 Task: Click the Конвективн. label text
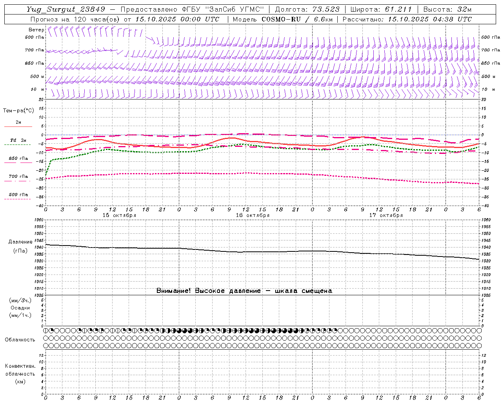point(20,366)
